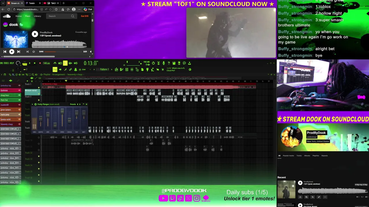369x207 pixels.
Task: Toggle the highlighted typing keyboard icon
Action: coord(55,70)
